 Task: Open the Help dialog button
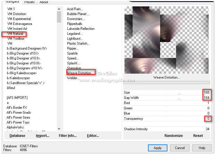pyautogui.click(x=202, y=148)
